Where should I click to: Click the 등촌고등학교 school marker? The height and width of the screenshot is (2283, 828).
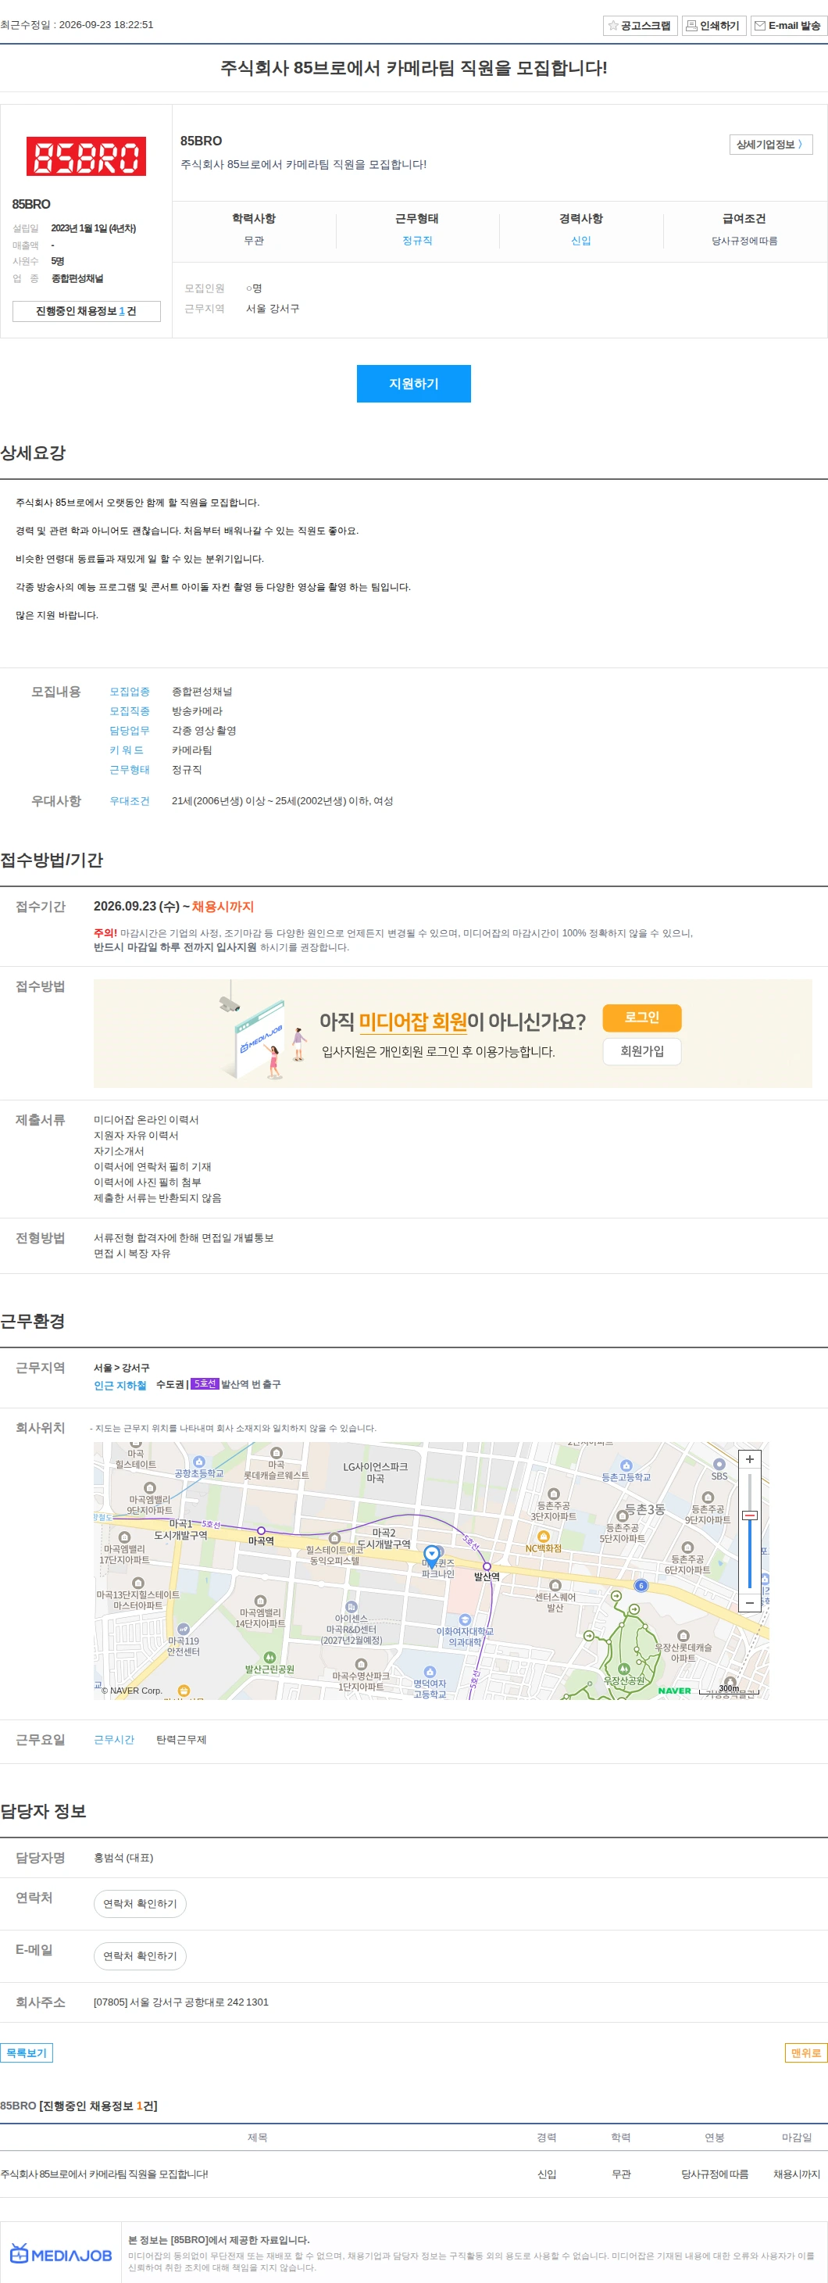coord(626,1466)
